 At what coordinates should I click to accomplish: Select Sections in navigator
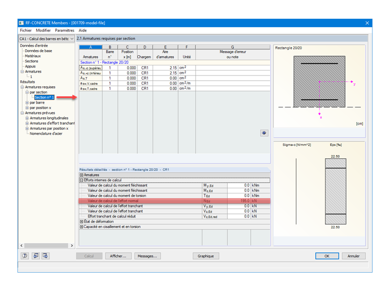32,61
